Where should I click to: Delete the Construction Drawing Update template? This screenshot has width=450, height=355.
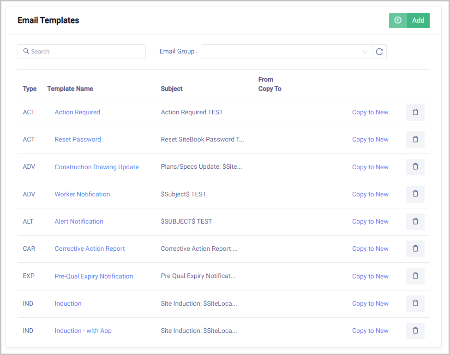pyautogui.click(x=415, y=167)
